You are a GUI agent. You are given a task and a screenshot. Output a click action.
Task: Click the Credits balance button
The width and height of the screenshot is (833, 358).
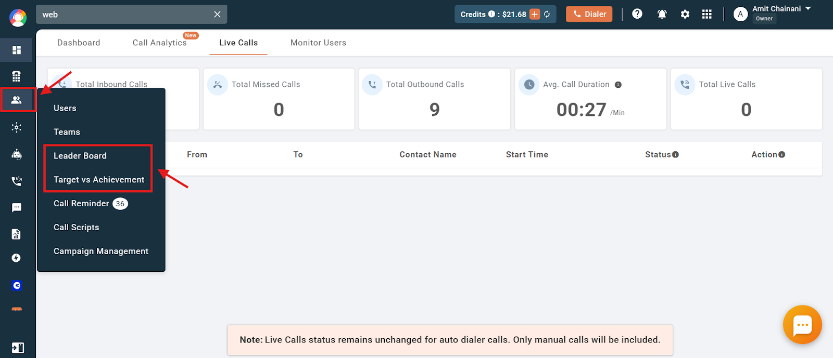click(x=506, y=14)
